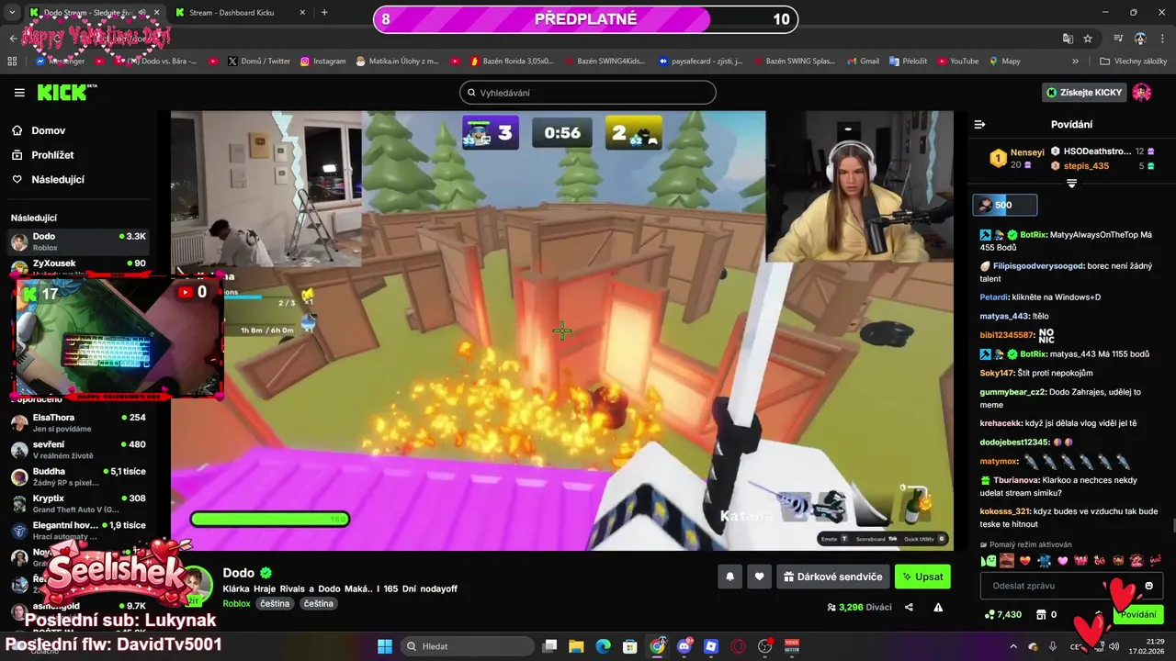Image resolution: width=1176 pixels, height=661 pixels.
Task: Open the Chrome media controls button
Action: pos(1118,39)
